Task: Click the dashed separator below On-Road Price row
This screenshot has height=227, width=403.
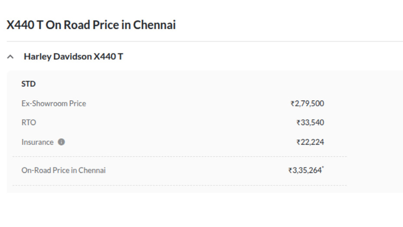Action: pyautogui.click(x=179, y=185)
